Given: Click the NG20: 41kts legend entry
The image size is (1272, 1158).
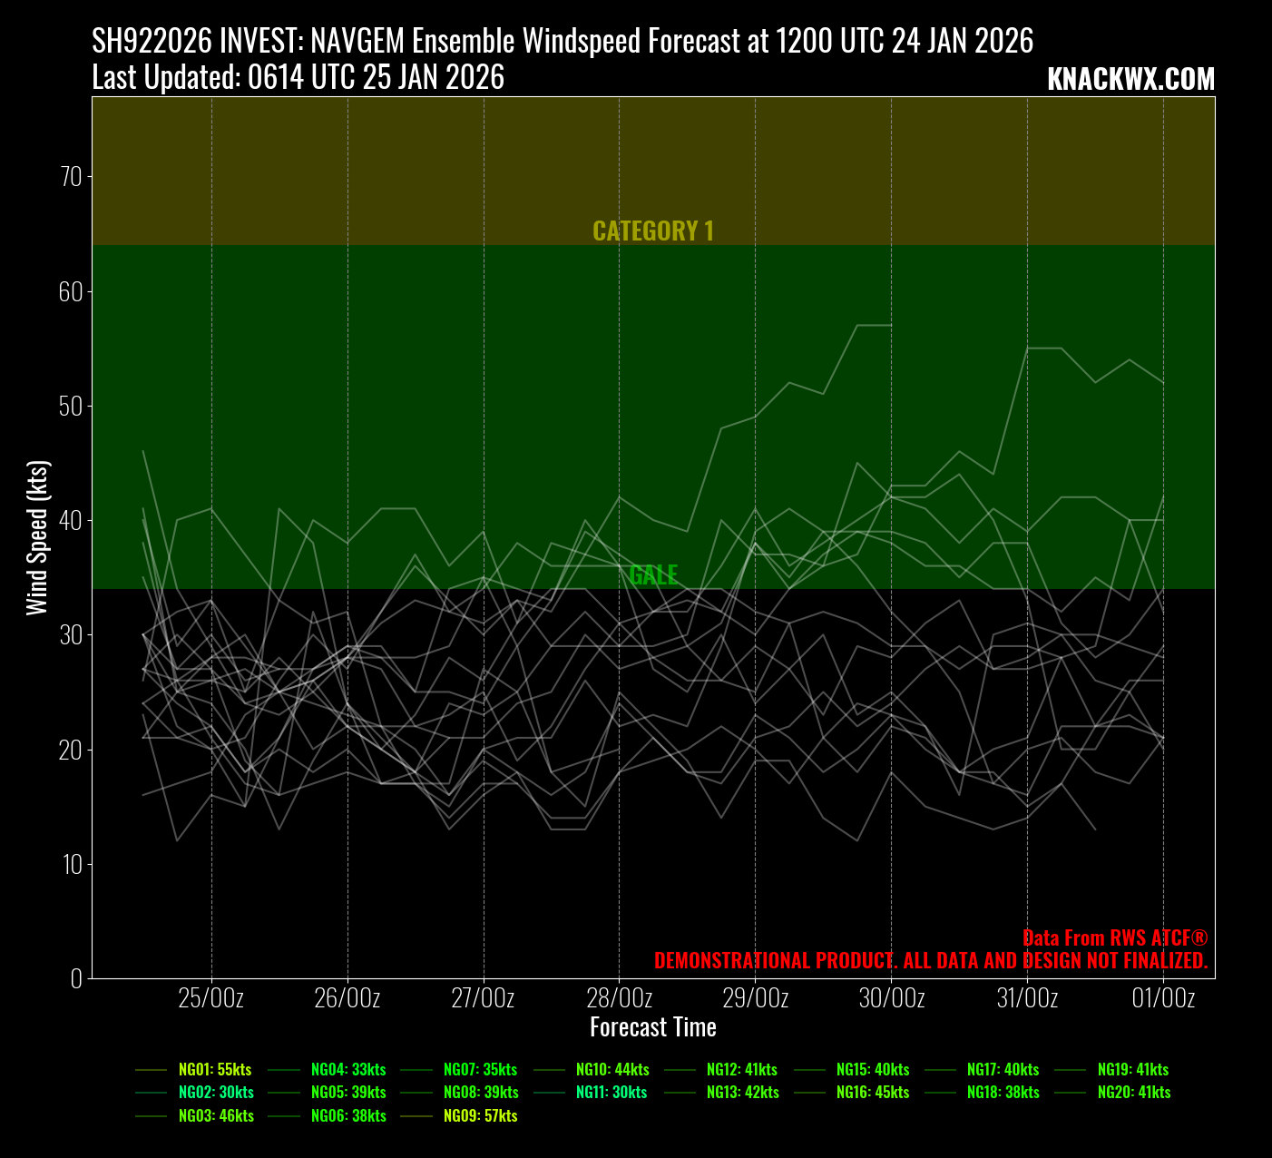Looking at the screenshot, I should [1133, 1093].
